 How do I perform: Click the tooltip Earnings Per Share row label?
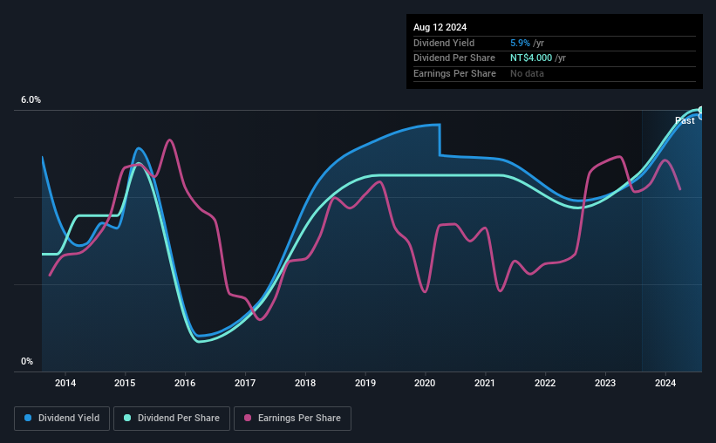[x=454, y=73]
